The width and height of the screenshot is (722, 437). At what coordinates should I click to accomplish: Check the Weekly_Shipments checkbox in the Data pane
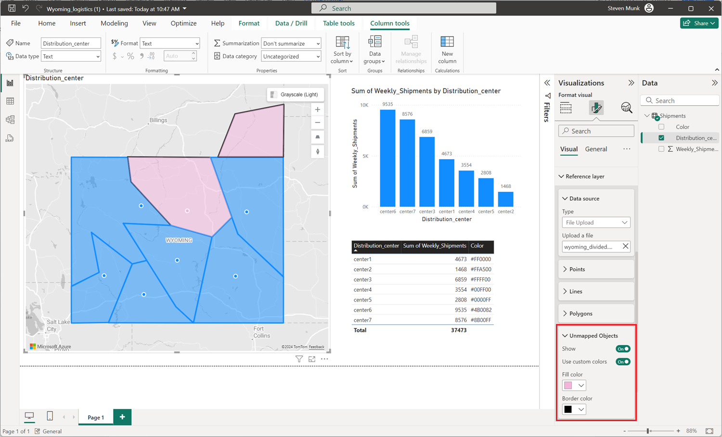pos(661,149)
